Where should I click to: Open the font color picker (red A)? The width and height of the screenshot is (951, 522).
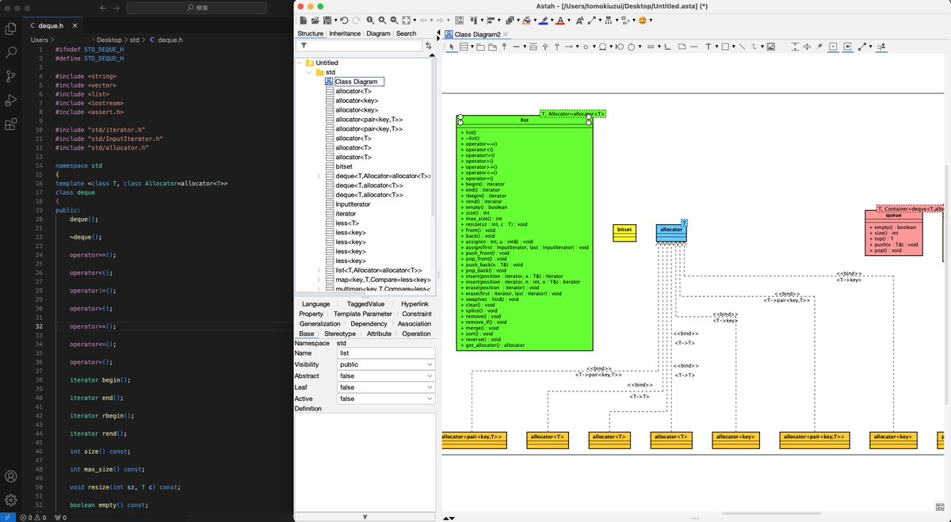click(x=560, y=21)
